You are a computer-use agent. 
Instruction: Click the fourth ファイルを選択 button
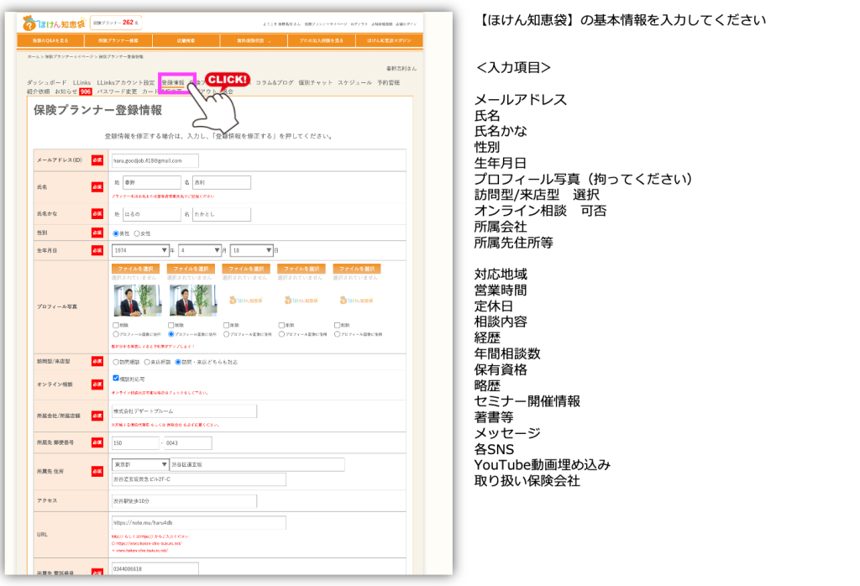coord(302,269)
